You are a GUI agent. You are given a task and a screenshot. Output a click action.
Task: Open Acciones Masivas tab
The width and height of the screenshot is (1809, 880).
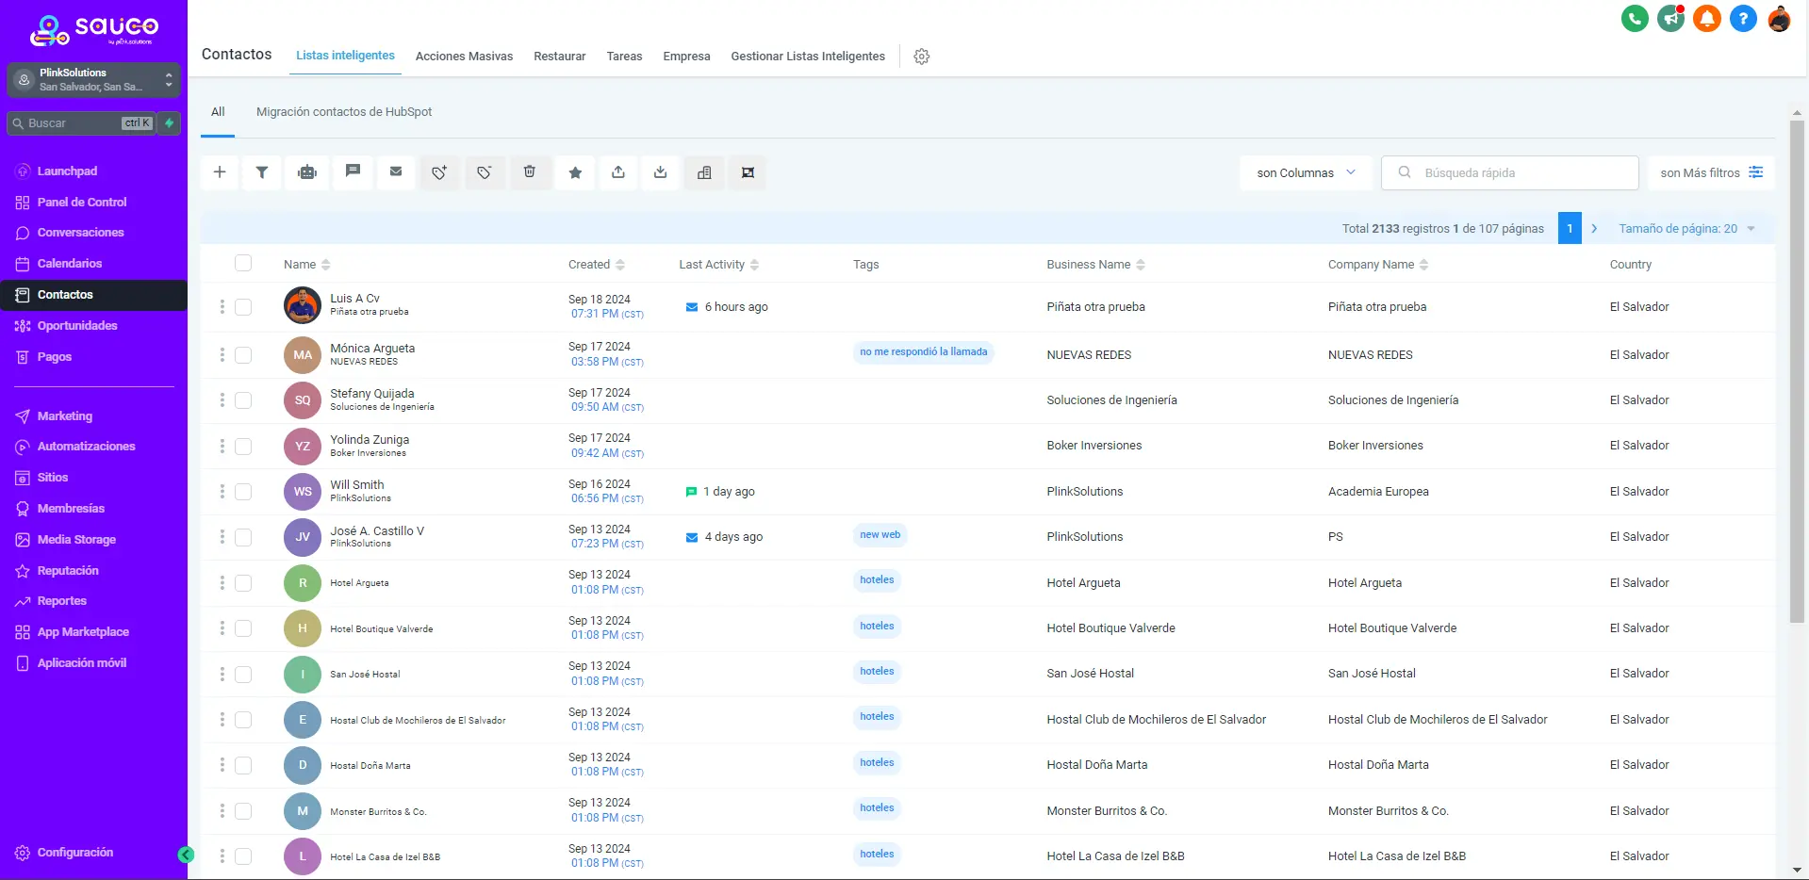tap(464, 57)
